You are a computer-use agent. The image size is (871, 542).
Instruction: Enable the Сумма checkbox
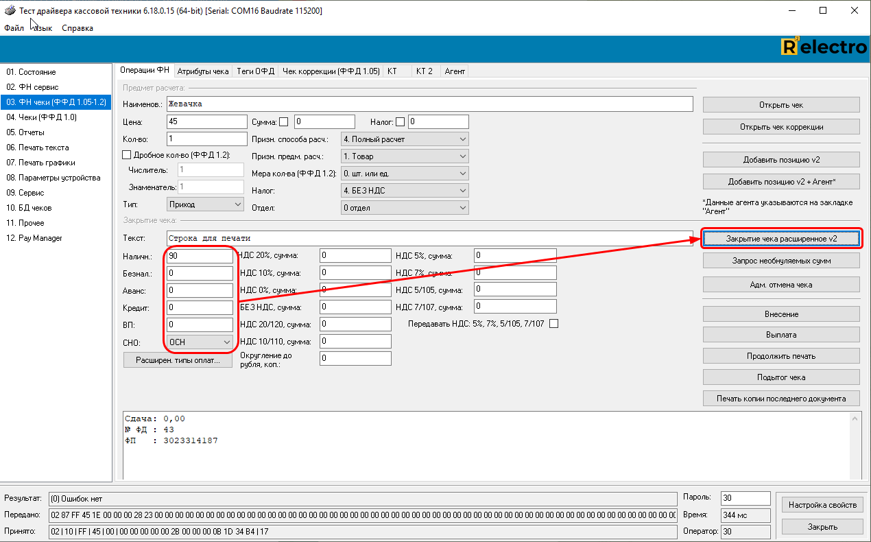pos(284,122)
